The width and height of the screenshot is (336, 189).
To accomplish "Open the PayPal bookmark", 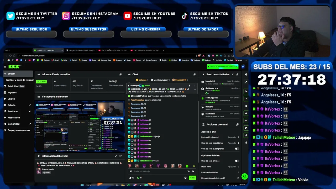I will pyautogui.click(x=73, y=60).
